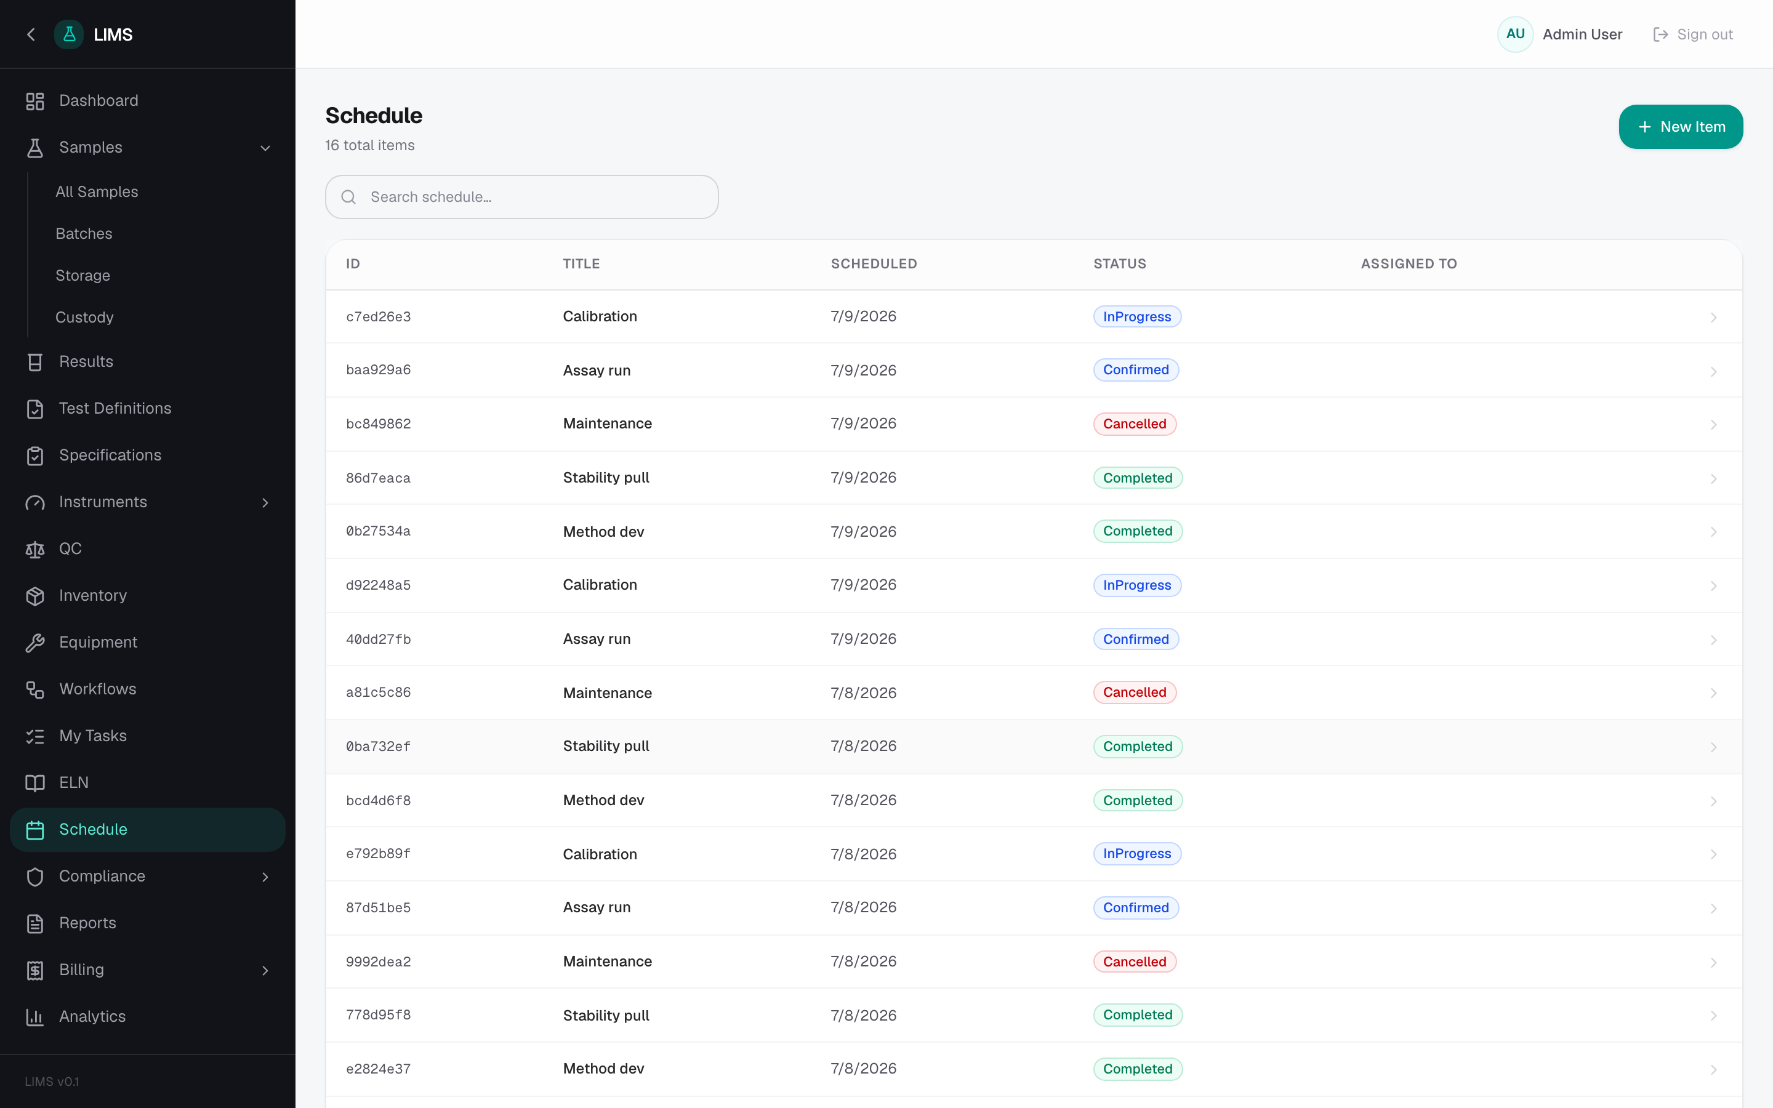Viewport: 1773px width, 1108px height.
Task: Expand the Compliance submenu chevron
Action: [265, 877]
